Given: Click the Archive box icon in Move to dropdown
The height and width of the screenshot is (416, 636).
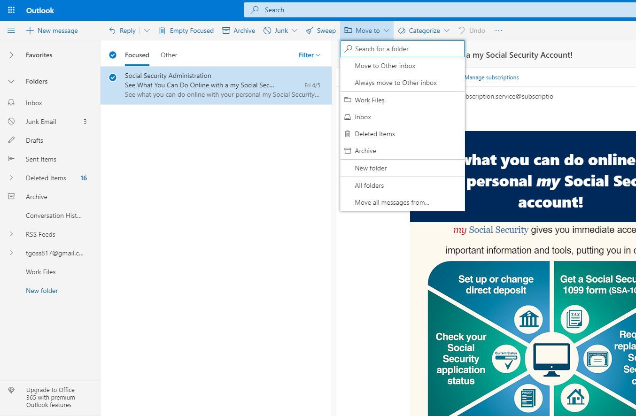Looking at the screenshot, I should pos(348,151).
